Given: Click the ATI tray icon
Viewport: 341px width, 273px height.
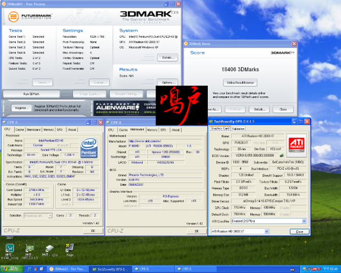Looking at the screenshot, I should coord(314,269).
